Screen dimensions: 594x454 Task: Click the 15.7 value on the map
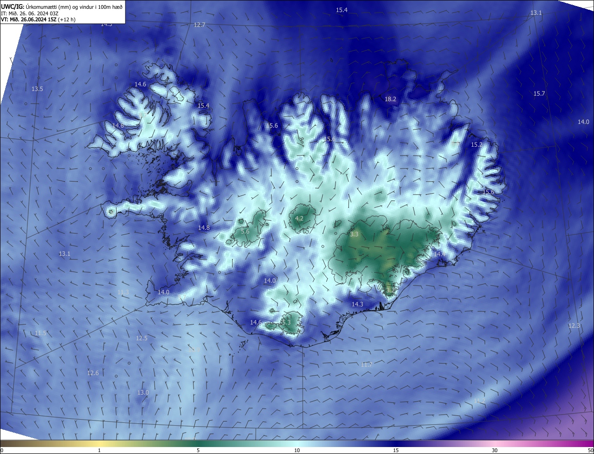click(539, 93)
